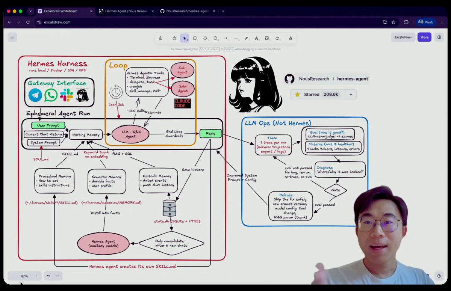This screenshot has width=451, height=291.
Task: Open the more tools shapes menu
Action: pyautogui.click(x=291, y=38)
